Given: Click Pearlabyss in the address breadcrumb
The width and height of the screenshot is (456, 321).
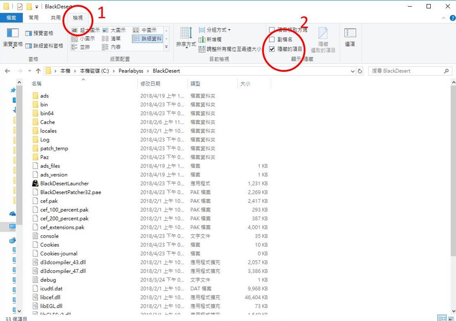Looking at the screenshot, I should click(131, 71).
